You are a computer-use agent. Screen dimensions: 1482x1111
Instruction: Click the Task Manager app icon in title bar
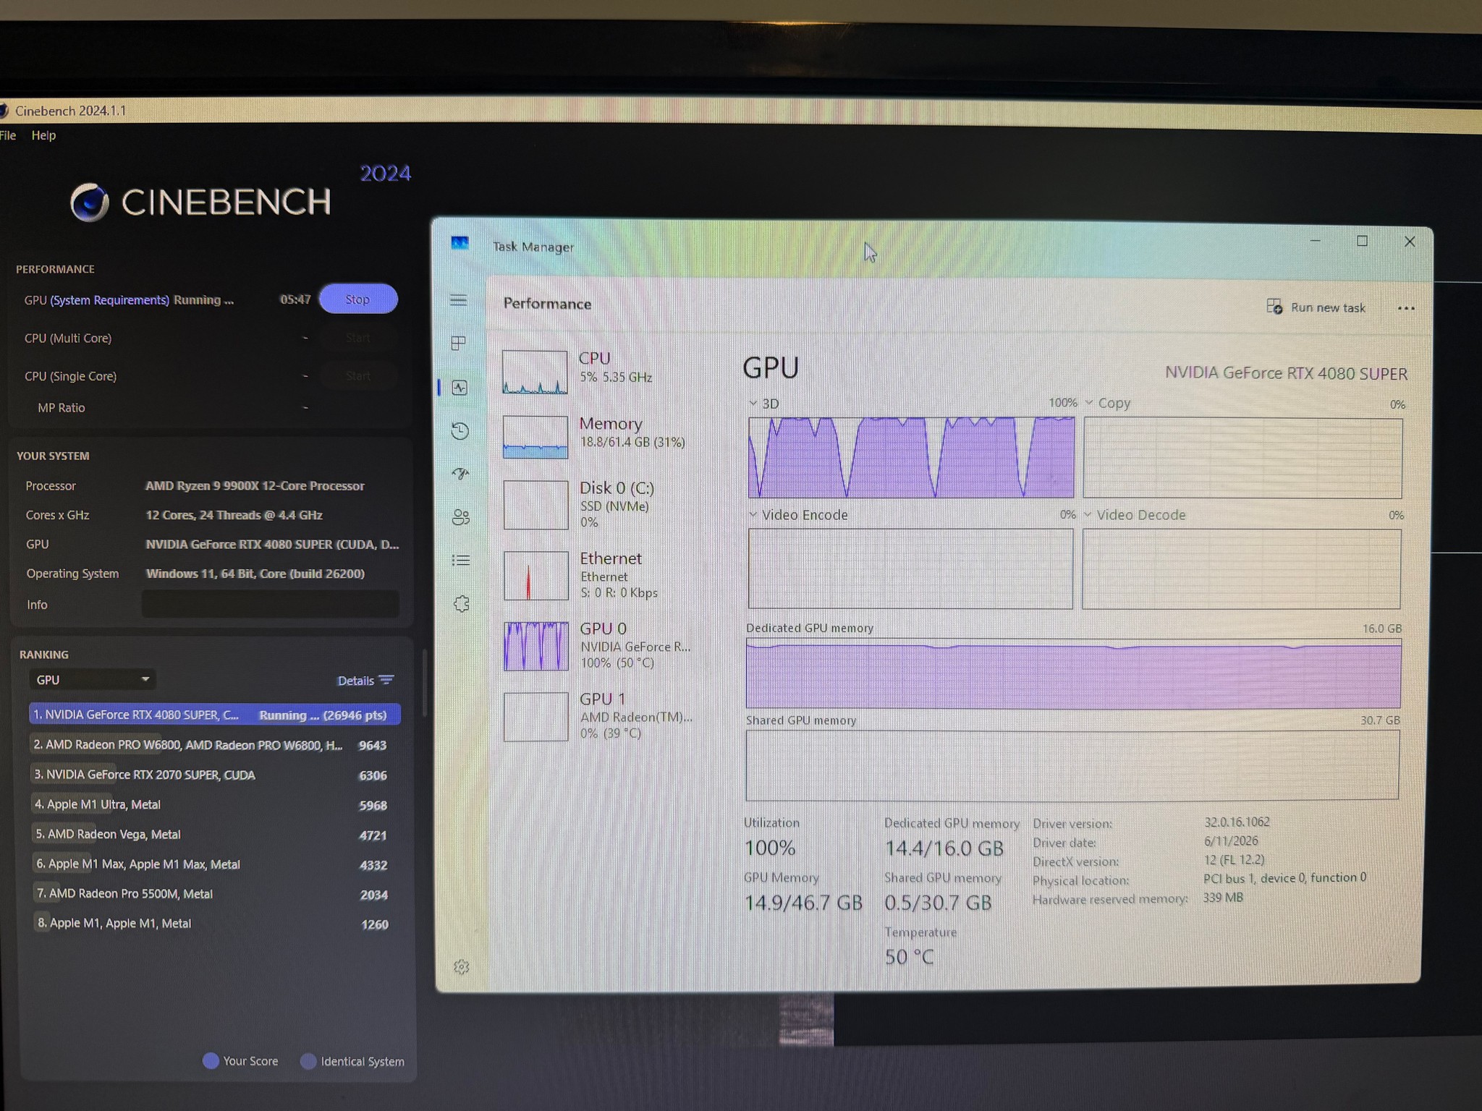click(460, 243)
